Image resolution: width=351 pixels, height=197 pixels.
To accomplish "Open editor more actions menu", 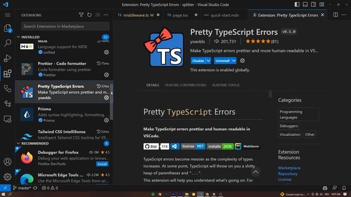I will click(344, 15).
